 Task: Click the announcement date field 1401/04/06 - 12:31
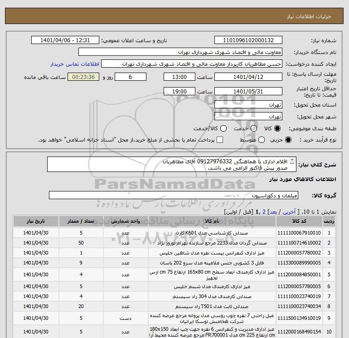pos(65,40)
